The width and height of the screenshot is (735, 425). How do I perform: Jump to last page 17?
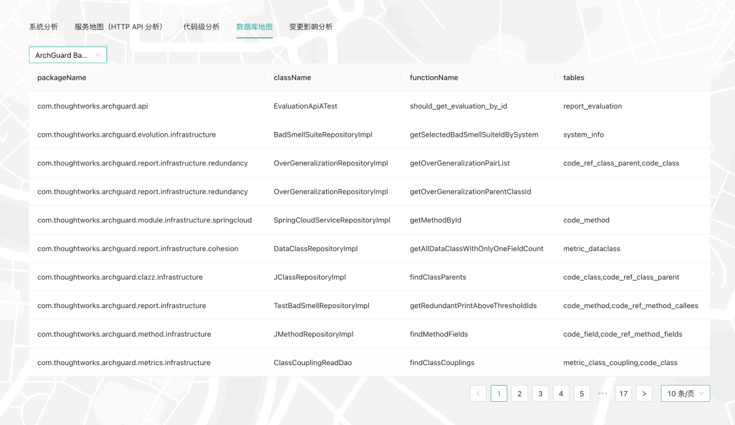[623, 394]
